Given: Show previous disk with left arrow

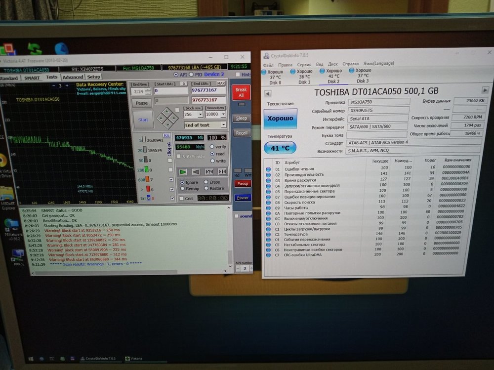Looking at the screenshot, I should [x=268, y=93].
